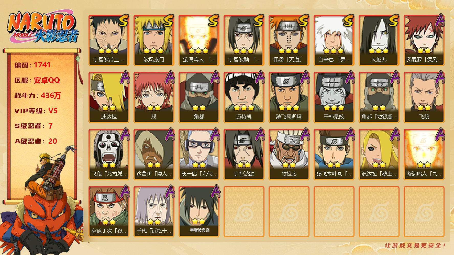The width and height of the screenshot is (454, 255).
Task: Choose the 佩恩「天道」 ninja card
Action: pos(289,40)
